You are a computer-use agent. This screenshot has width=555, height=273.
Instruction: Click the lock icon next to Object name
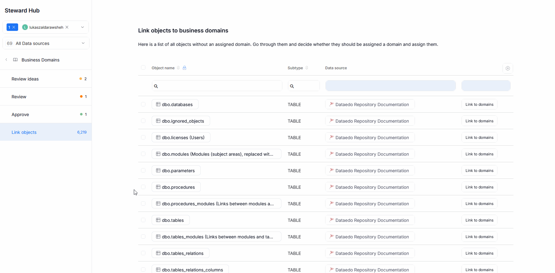coord(184,68)
